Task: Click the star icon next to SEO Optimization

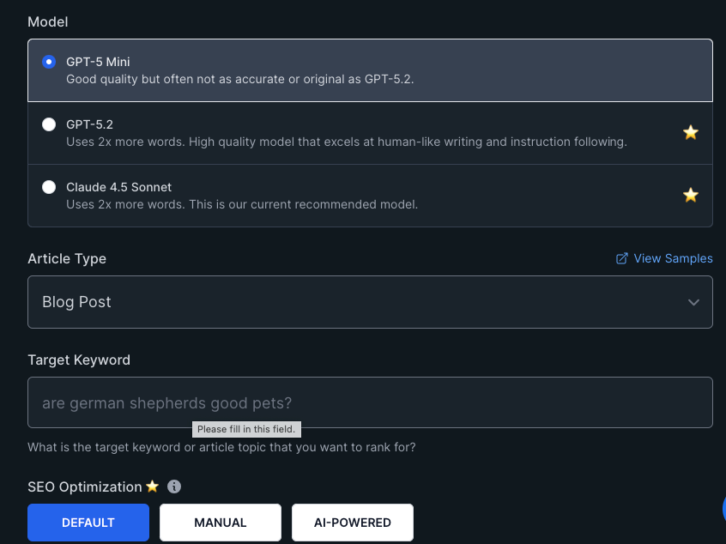Action: 153,487
